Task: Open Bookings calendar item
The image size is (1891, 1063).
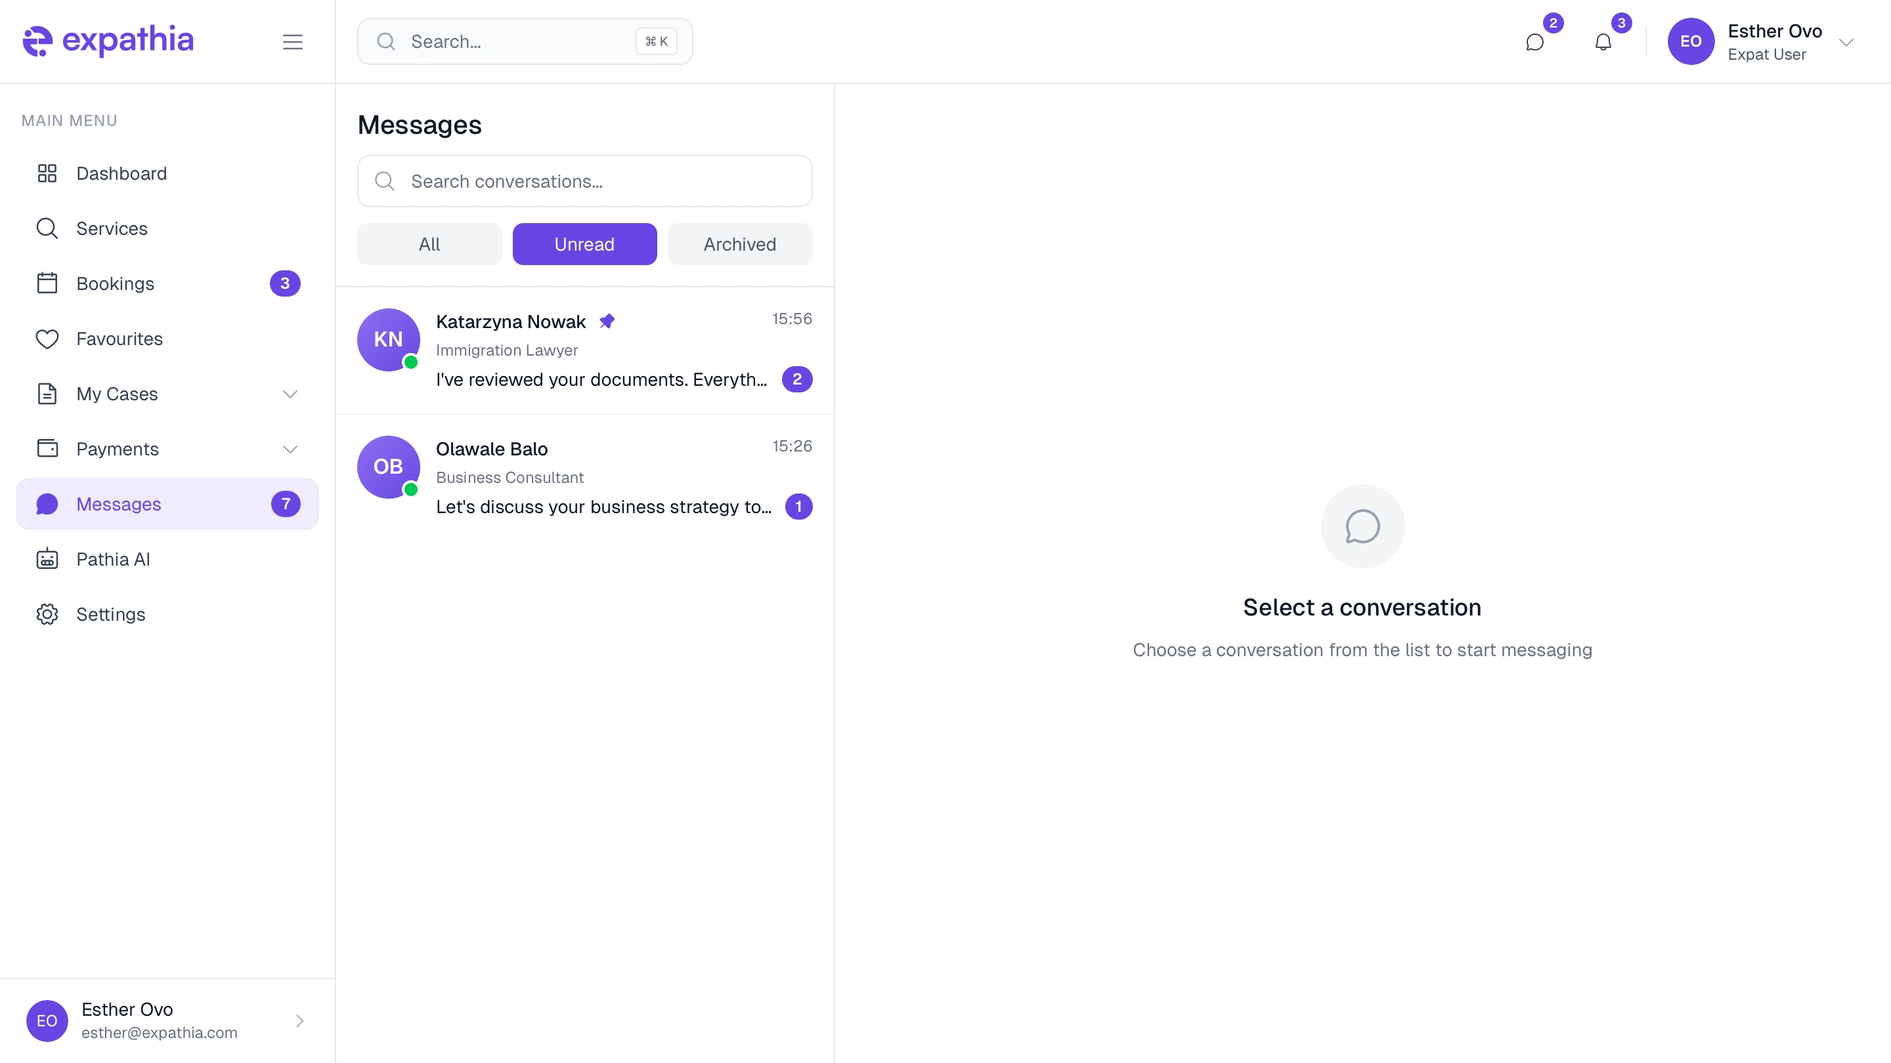Action: point(116,284)
